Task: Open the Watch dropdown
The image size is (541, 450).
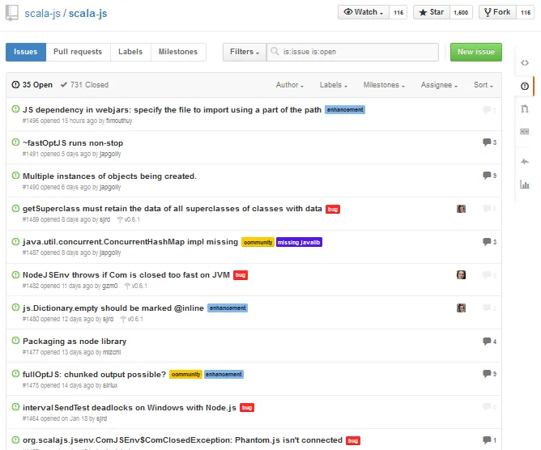Action: [364, 12]
